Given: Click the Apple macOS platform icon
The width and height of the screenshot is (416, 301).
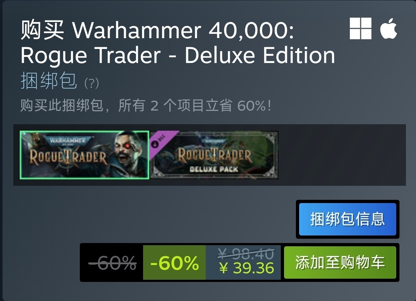Looking at the screenshot, I should click(x=388, y=28).
